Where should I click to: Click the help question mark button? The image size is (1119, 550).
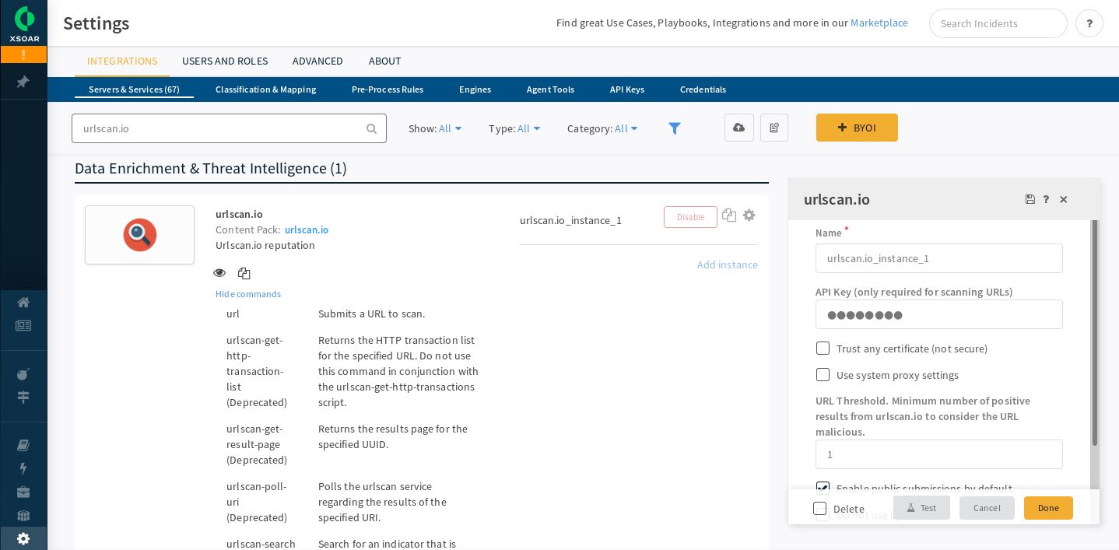(1089, 23)
